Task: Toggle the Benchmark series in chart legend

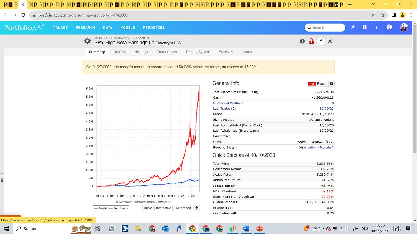Action: click(118, 208)
